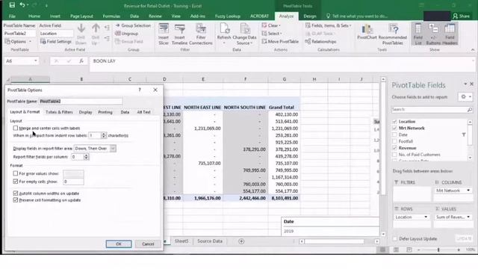
Task: Open the Page Layout ribbon tab
Action: (81, 16)
